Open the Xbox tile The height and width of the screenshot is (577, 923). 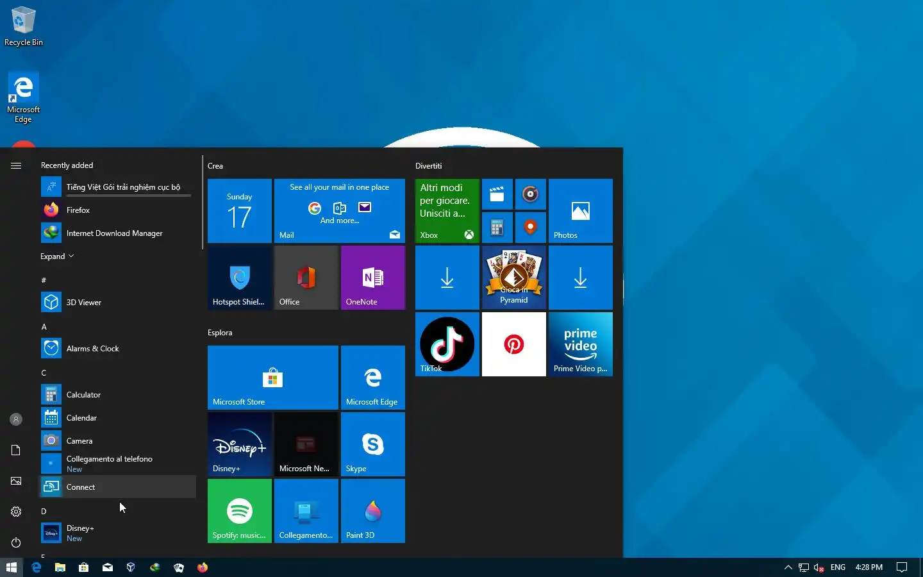click(x=447, y=211)
